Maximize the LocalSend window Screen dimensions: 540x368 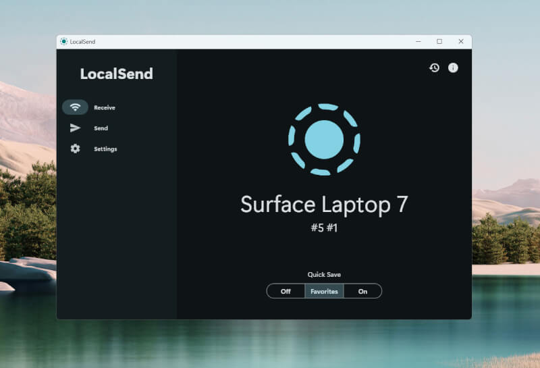[439, 41]
